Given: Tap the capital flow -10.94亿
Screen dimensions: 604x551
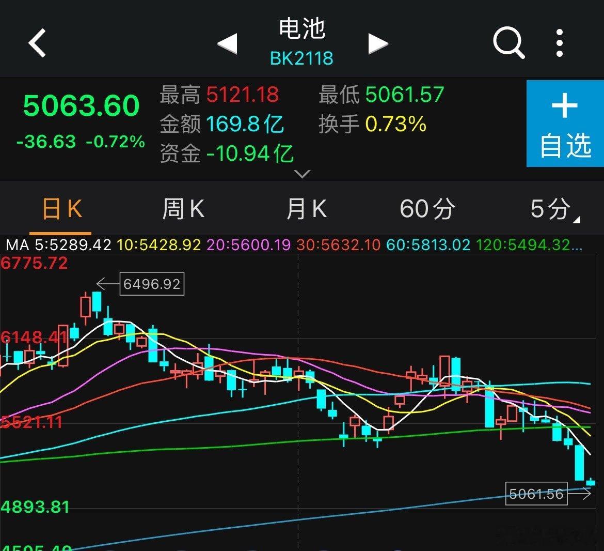Looking at the screenshot, I should tap(250, 154).
